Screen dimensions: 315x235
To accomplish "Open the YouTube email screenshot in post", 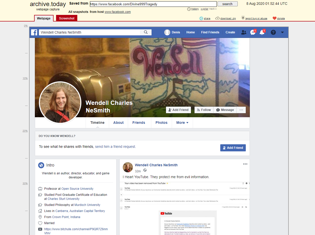I will point(185,208).
